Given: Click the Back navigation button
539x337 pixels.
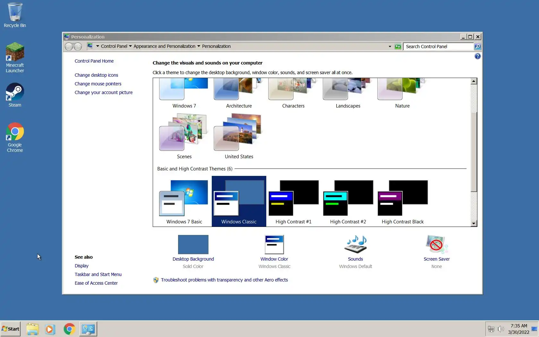Looking at the screenshot, I should (69, 47).
